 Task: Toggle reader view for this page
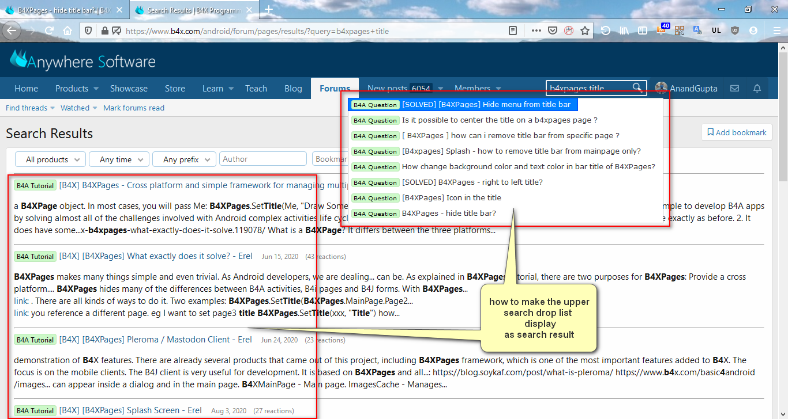(x=513, y=31)
